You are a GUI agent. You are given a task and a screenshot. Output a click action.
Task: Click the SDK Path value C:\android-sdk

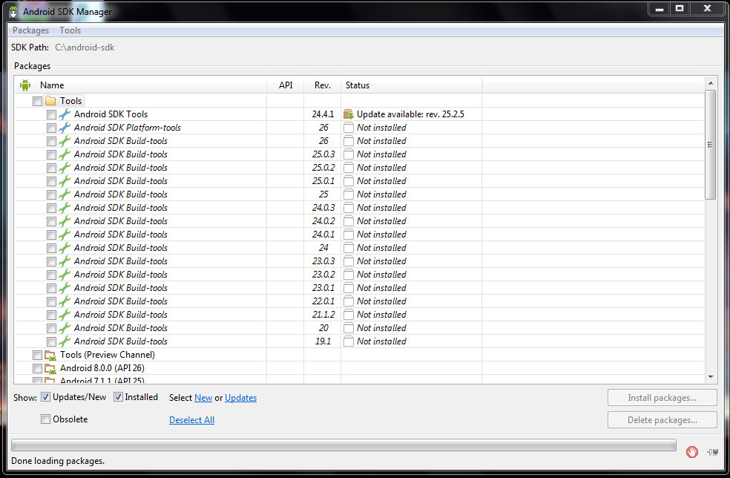(85, 48)
